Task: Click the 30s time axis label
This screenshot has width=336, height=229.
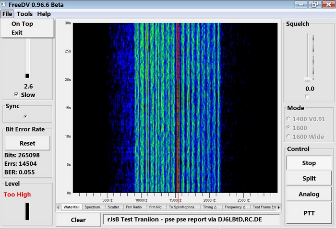Action: click(x=68, y=23)
